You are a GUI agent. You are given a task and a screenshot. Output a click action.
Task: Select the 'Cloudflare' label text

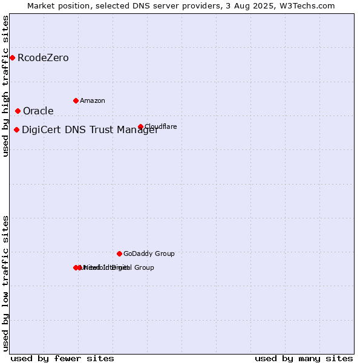(161, 126)
